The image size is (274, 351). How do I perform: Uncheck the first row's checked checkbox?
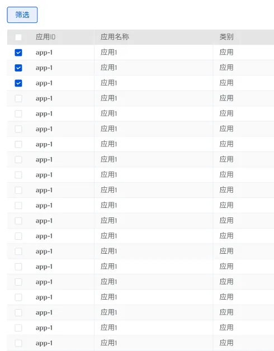click(18, 53)
